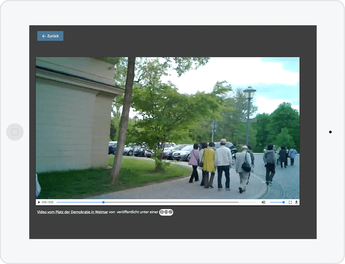Image resolution: width=345 pixels, height=264 pixels.
Task: Go back with the Zurück button
Action: (50, 36)
